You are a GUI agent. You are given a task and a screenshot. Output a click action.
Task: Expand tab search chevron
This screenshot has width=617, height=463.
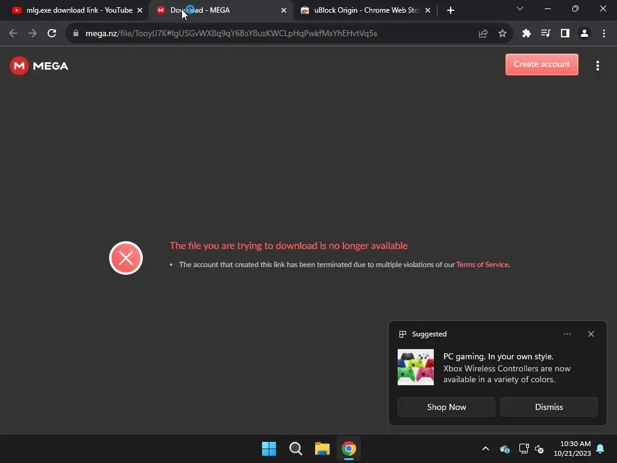520,8
